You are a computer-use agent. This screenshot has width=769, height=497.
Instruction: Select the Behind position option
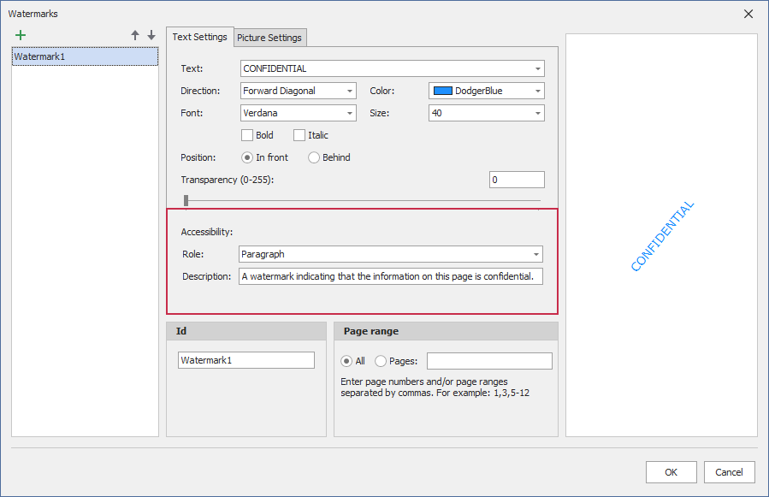tap(314, 157)
